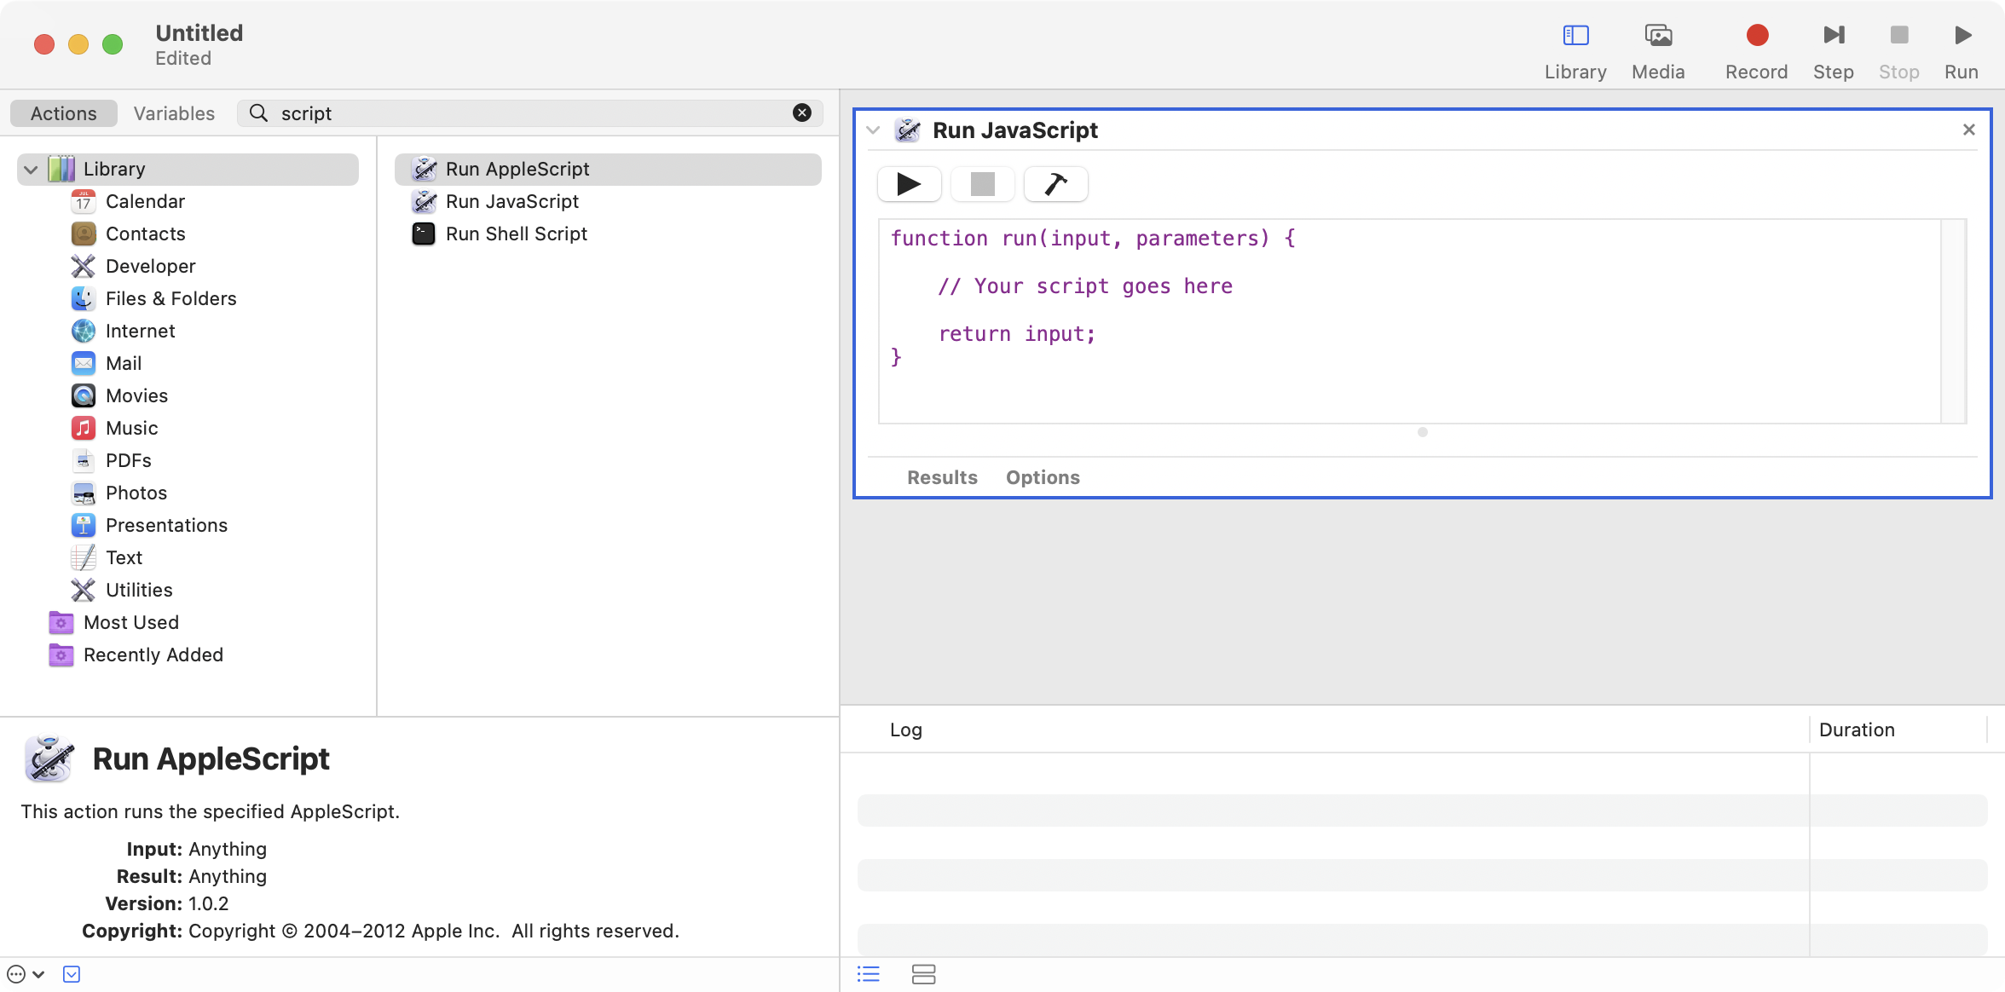Show Options of Run JavaScript
The height and width of the screenshot is (992, 2005).
[x=1043, y=477]
